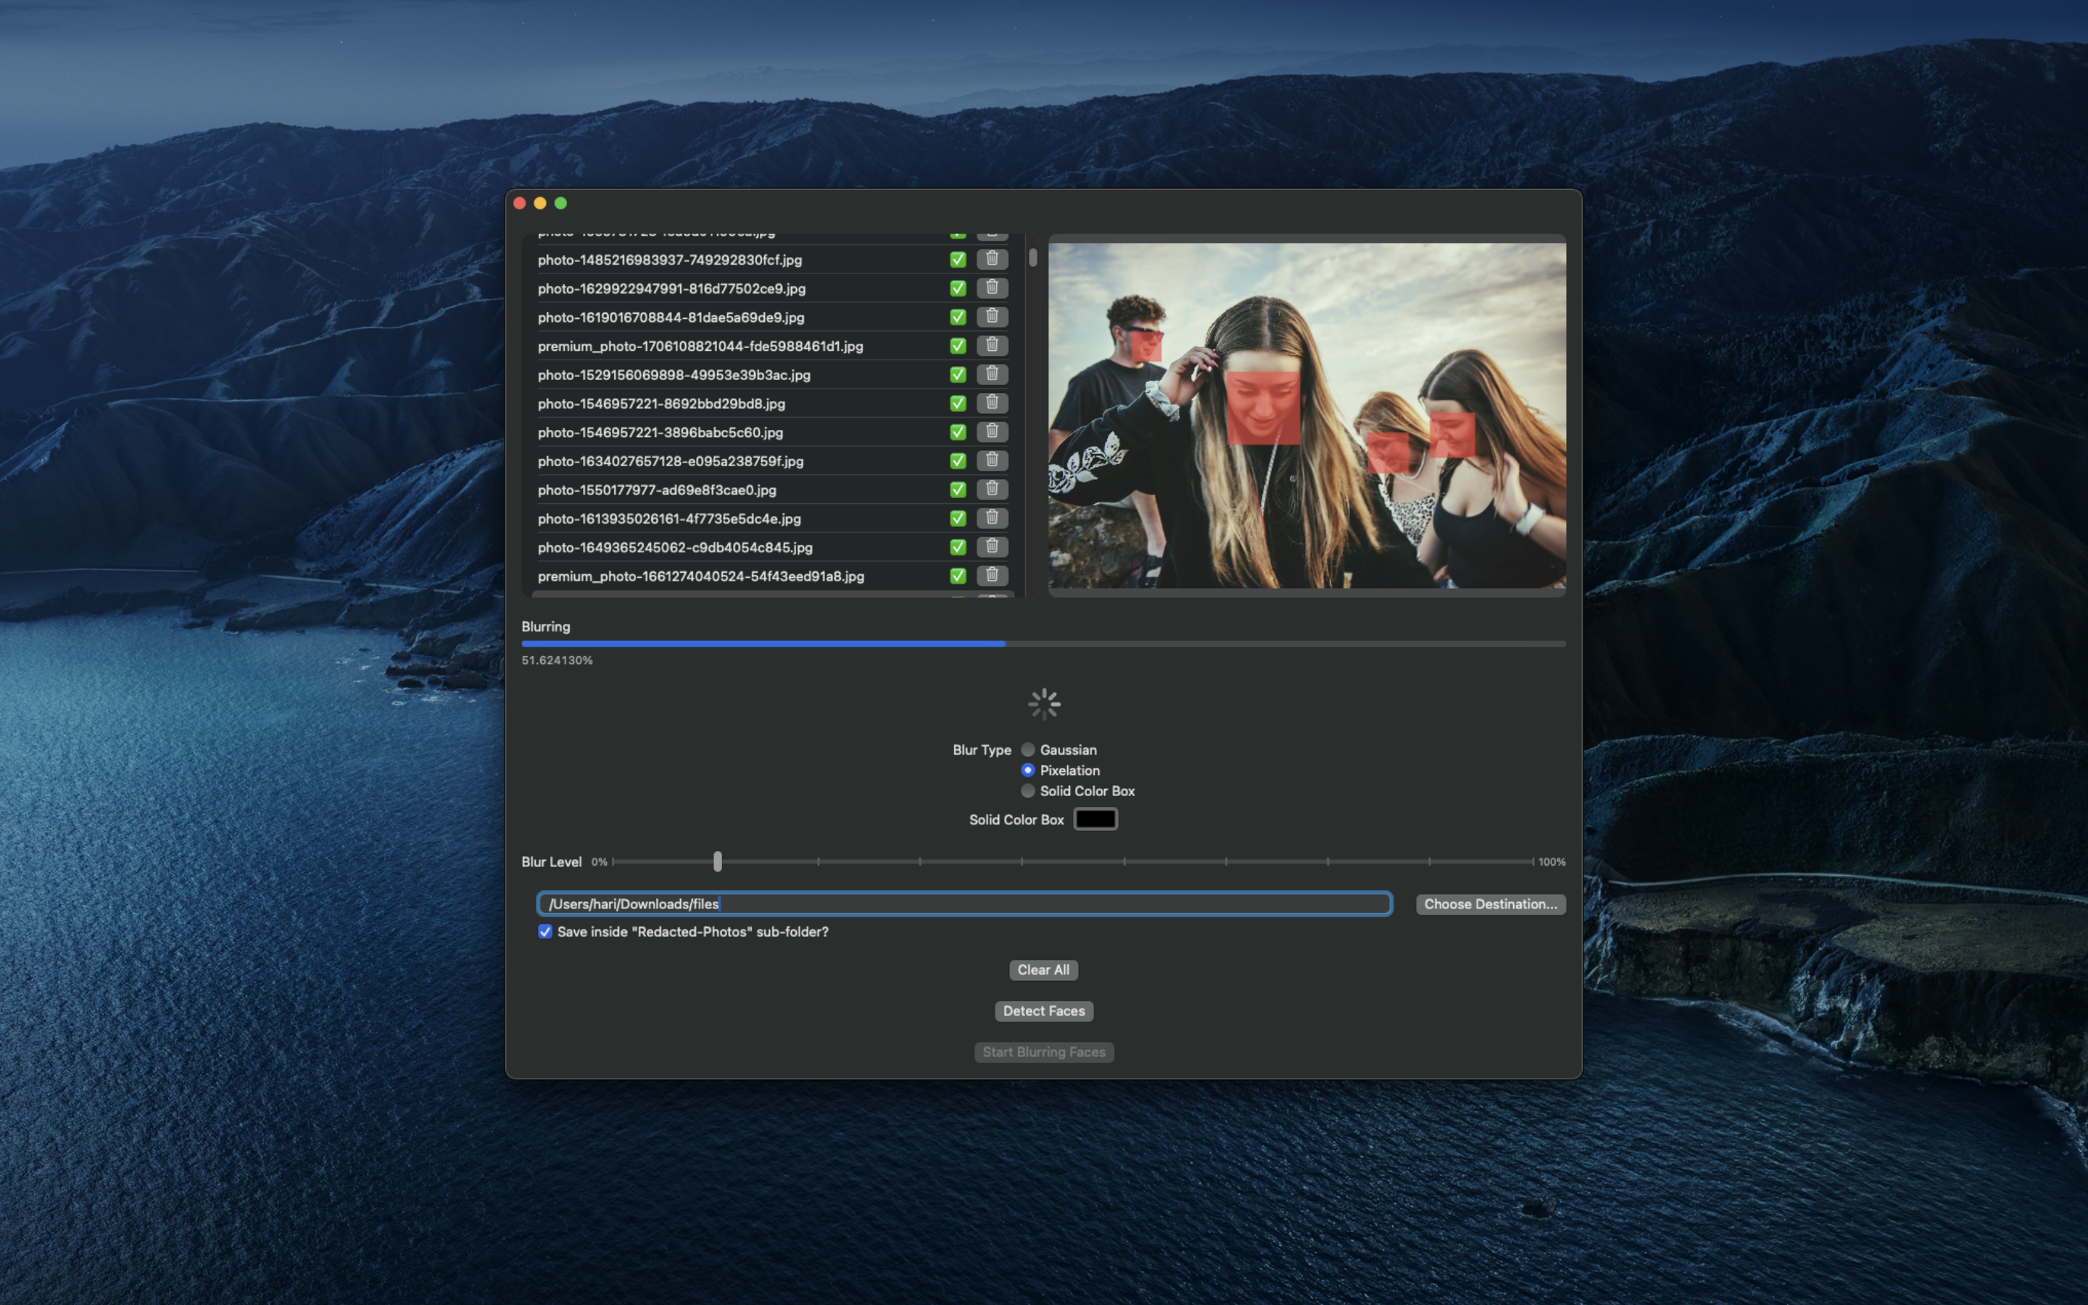Delete photo-1485216983937 file using trash icon
The height and width of the screenshot is (1305, 2088).
tap(991, 259)
